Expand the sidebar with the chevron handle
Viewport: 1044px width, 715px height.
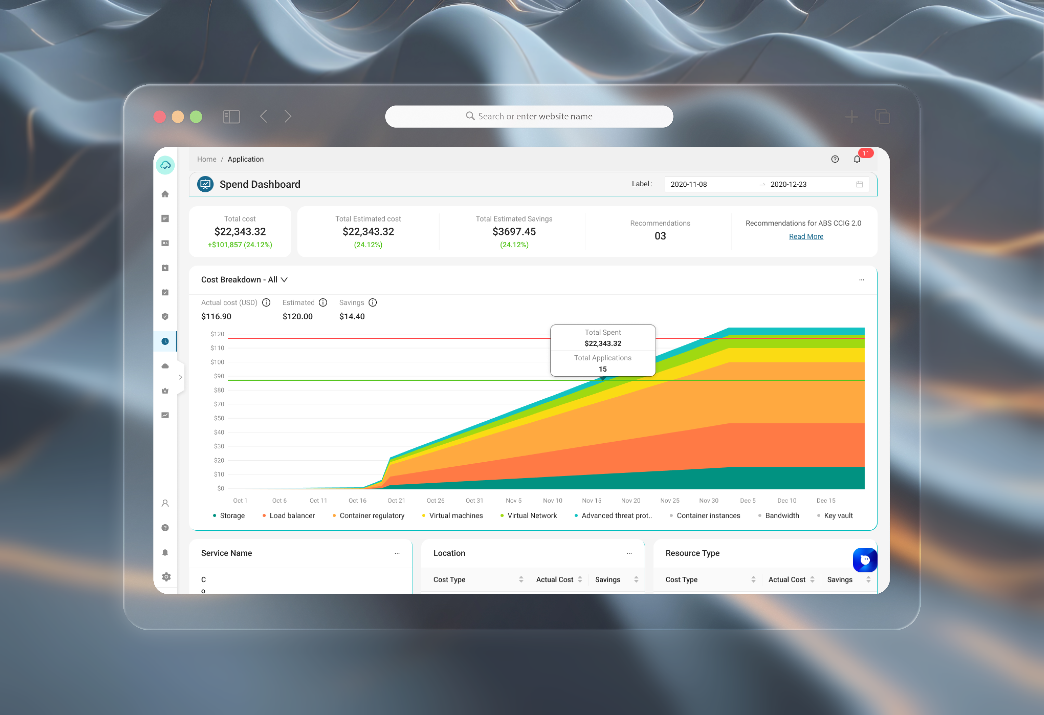coord(181,377)
